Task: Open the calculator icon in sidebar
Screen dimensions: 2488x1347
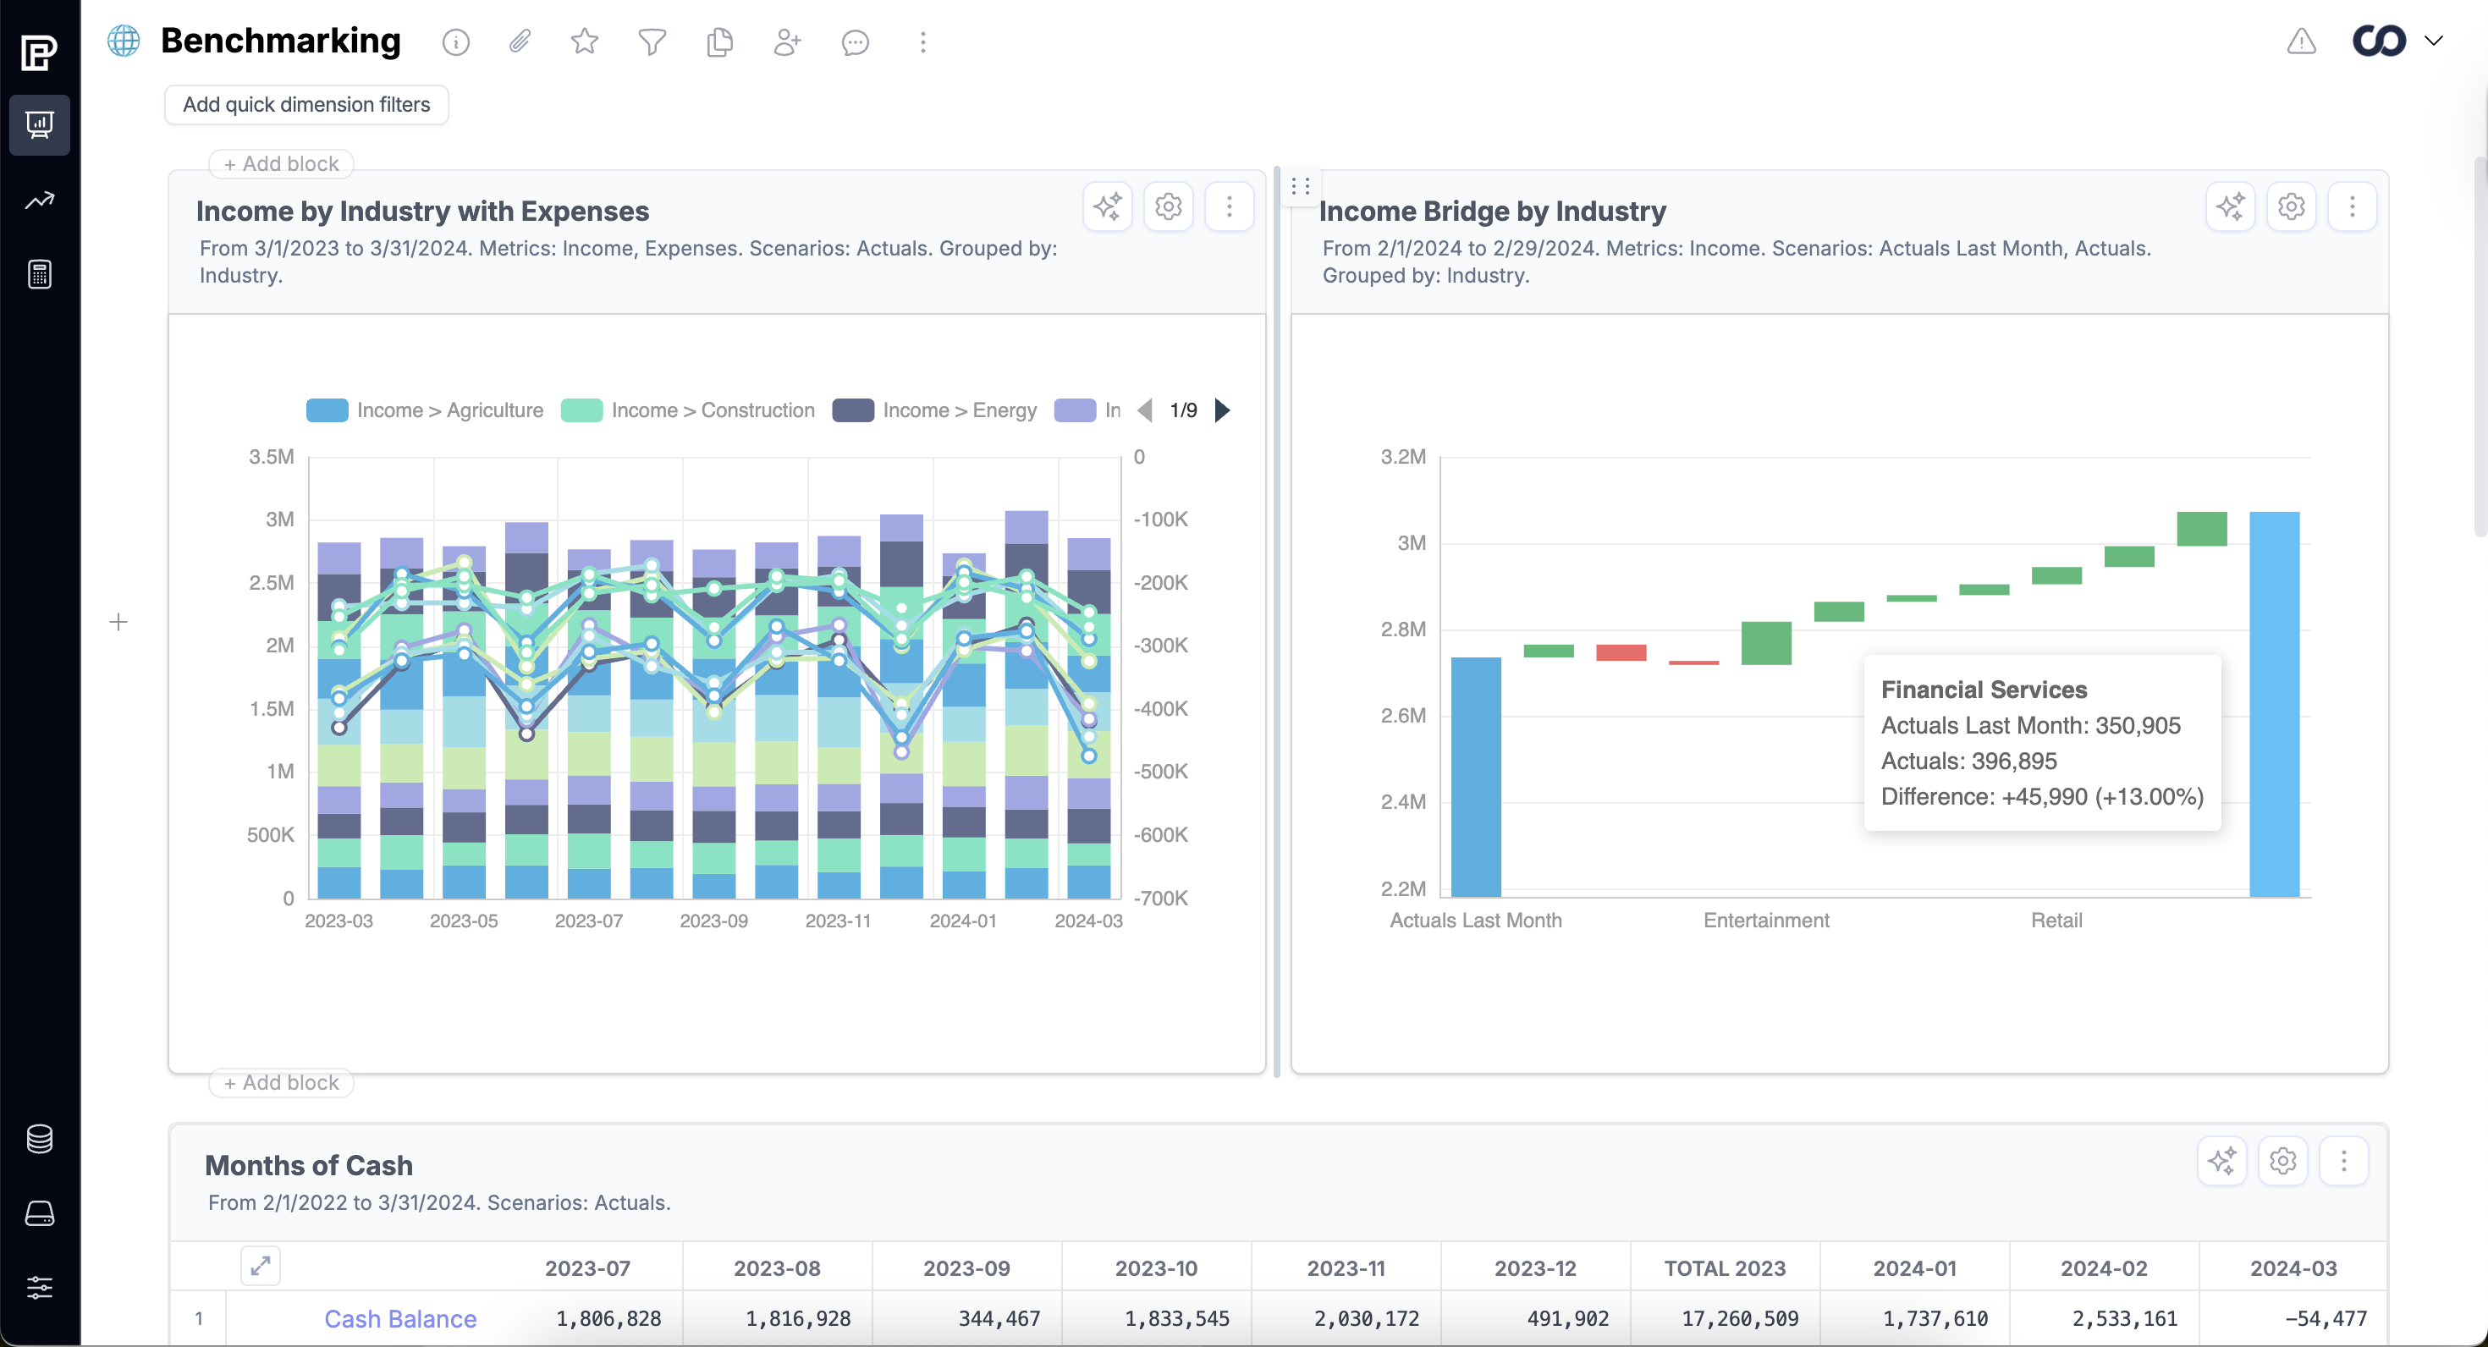Action: pyautogui.click(x=40, y=274)
